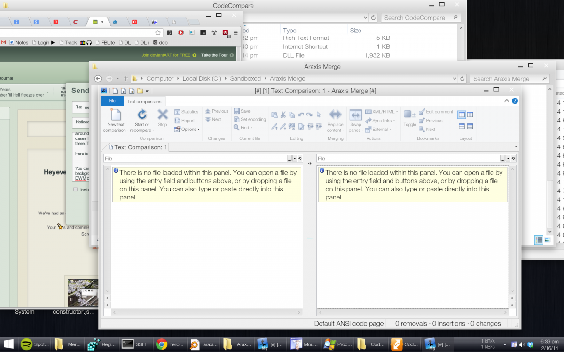
Task: Click the pointer cursor icon in Editing group
Action: point(319,115)
